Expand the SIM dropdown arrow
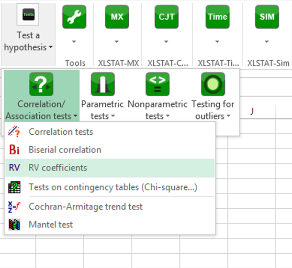 pos(267,42)
